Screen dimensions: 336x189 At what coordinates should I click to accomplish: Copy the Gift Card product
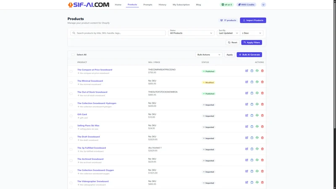(252, 115)
